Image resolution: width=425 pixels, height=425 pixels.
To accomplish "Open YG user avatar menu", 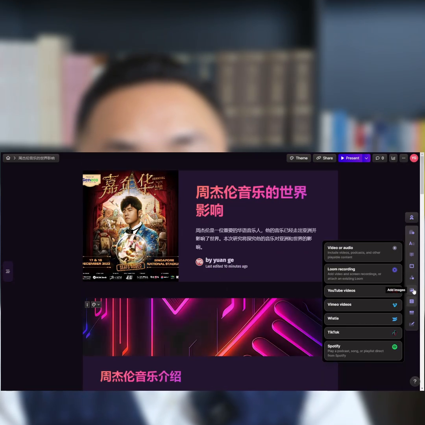I will pos(414,158).
